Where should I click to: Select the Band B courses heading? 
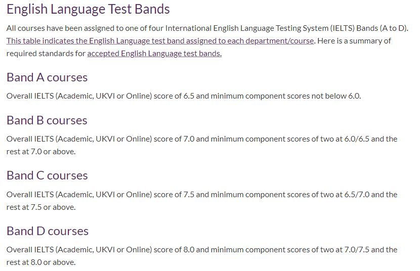tap(47, 120)
